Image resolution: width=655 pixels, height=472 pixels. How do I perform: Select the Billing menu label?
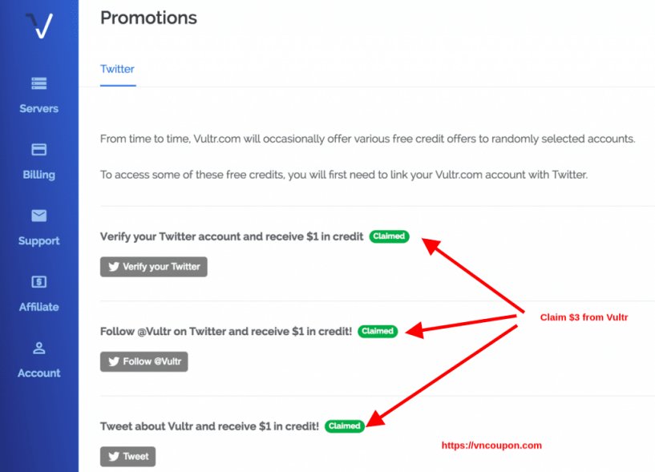38,175
